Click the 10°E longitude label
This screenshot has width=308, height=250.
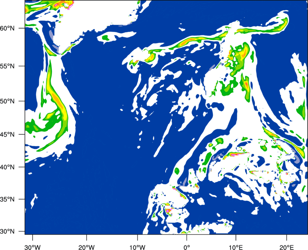point(236,247)
